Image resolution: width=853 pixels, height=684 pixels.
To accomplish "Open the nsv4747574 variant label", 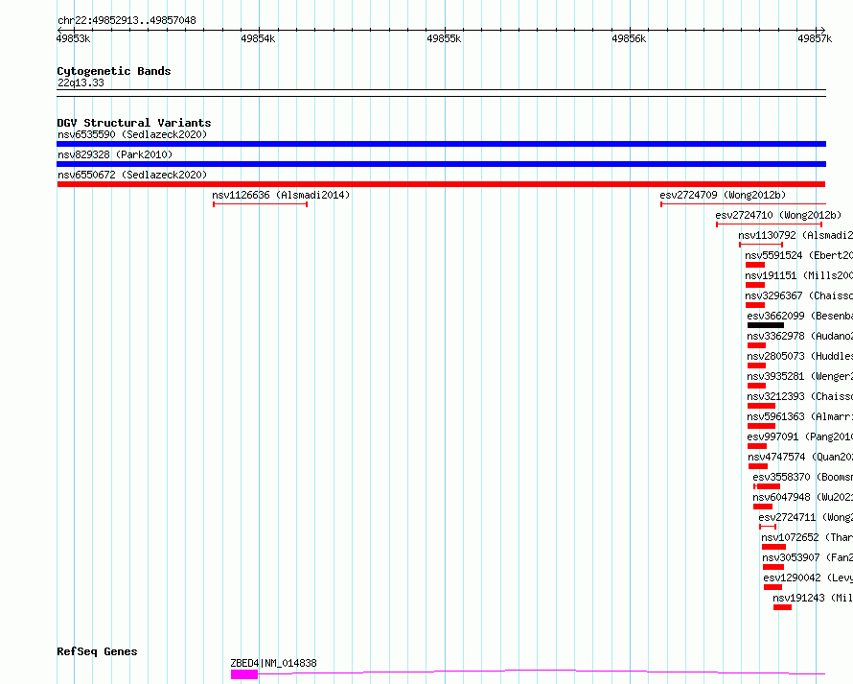I will (800, 457).
